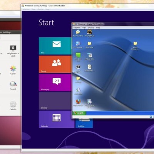Open the Mail tile on Start screen
154x154 pixels.
click(55, 46)
